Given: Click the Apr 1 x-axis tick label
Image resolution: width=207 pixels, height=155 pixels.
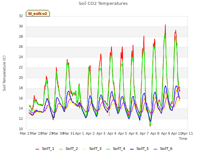Looking at the screenshot, I should (80, 133).
